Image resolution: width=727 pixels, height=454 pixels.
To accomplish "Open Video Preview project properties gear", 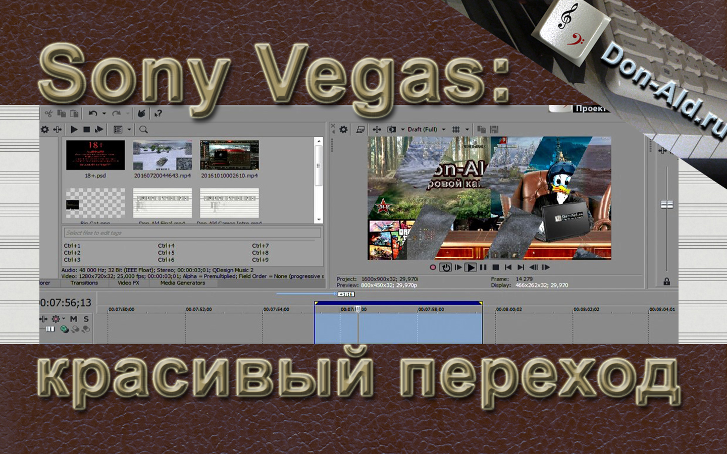I will coord(344,130).
